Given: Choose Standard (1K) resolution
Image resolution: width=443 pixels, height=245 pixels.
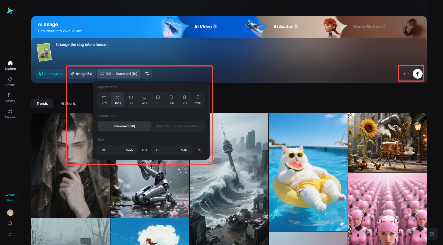Looking at the screenshot, I should click(124, 126).
